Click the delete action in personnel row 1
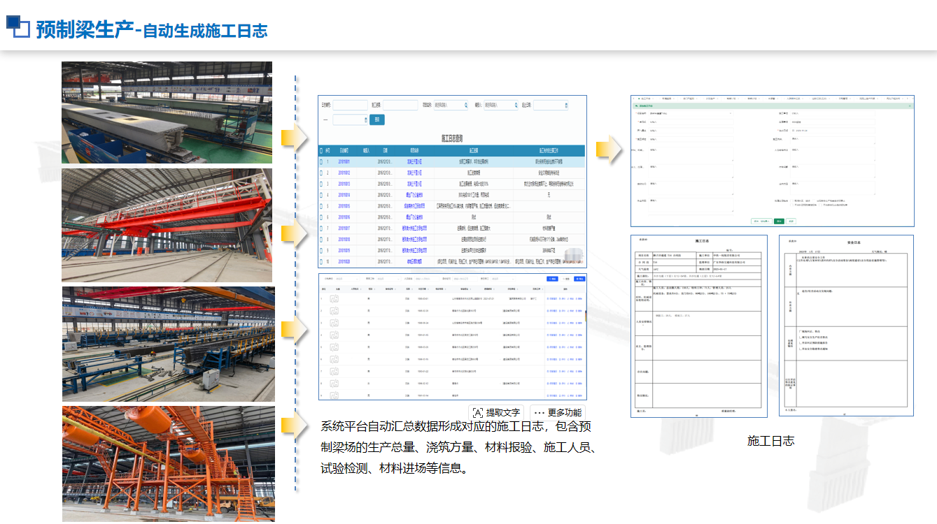Image resolution: width=937 pixels, height=524 pixels. click(x=579, y=299)
